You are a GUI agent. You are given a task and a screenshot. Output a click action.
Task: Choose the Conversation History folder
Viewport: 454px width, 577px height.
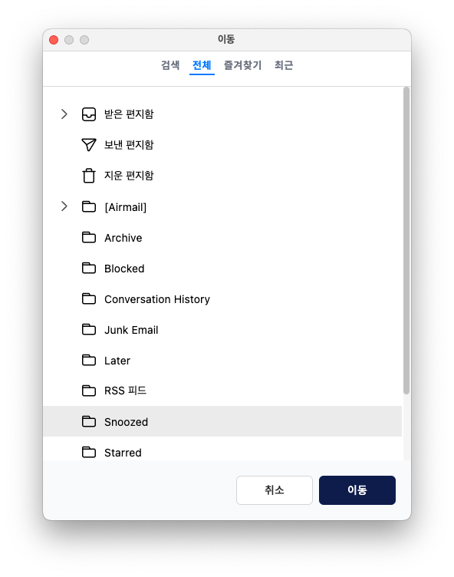pyautogui.click(x=222, y=299)
